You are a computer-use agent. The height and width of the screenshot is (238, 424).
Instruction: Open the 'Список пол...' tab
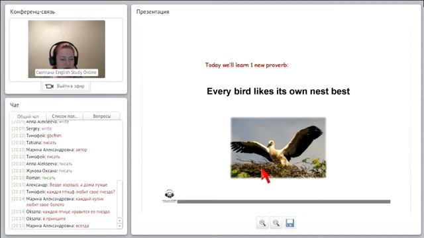65,116
